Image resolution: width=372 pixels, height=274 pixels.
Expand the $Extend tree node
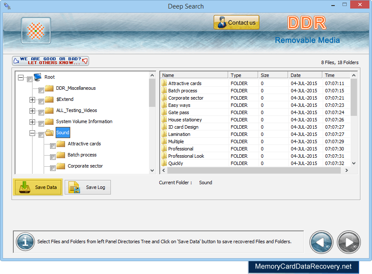click(x=32, y=100)
